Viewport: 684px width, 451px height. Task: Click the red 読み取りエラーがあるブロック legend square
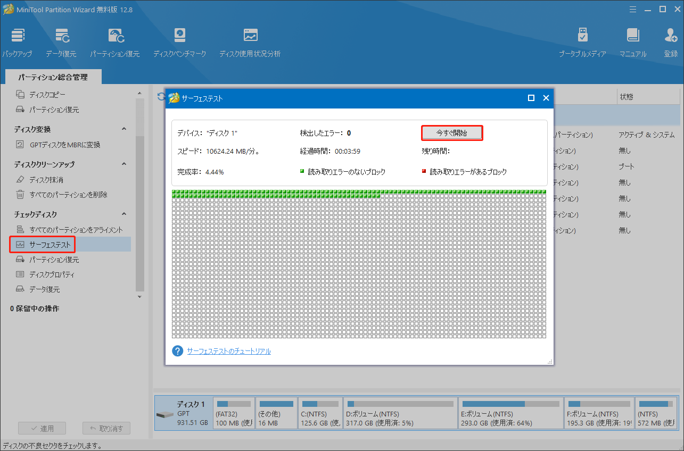[x=424, y=172]
